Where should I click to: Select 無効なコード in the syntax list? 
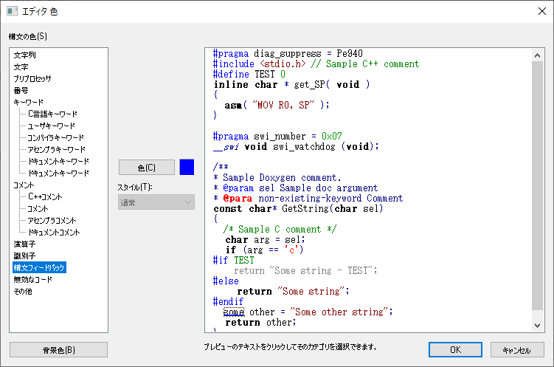(32, 279)
